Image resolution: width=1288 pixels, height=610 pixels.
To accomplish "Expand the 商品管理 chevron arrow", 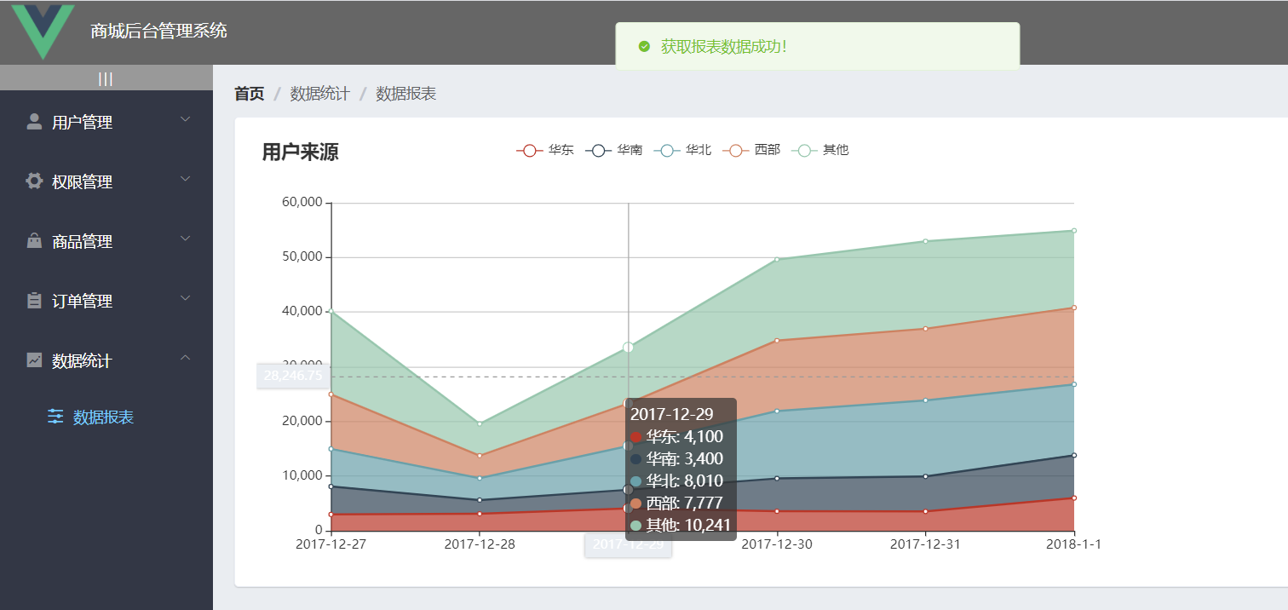I will 186,239.
